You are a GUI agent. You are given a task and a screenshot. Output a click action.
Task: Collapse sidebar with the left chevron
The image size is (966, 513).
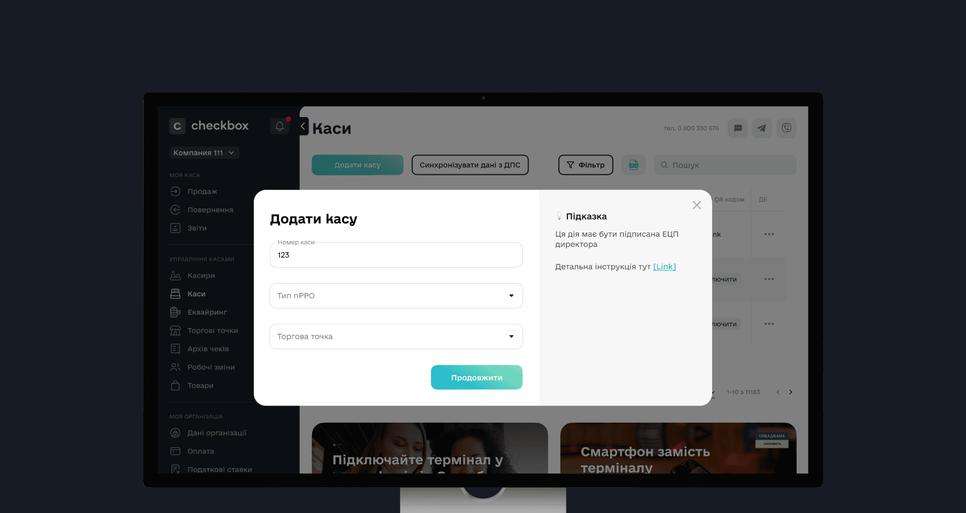[x=303, y=126]
